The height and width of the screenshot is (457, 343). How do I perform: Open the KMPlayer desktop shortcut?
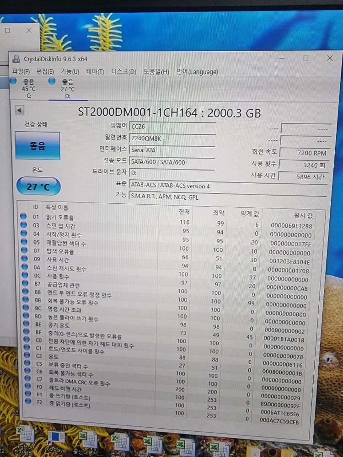[56, 441]
